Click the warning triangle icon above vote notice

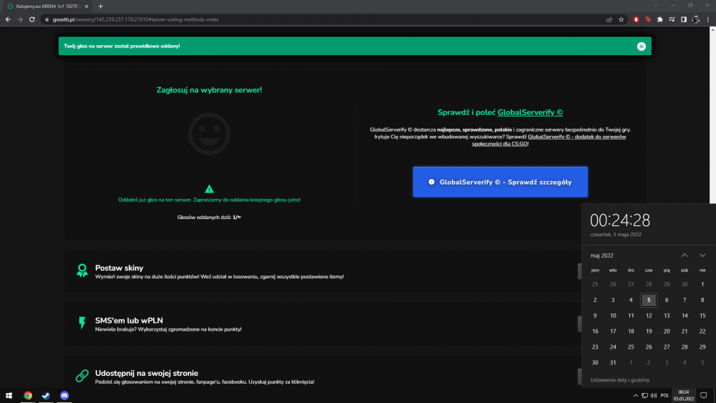pos(209,188)
